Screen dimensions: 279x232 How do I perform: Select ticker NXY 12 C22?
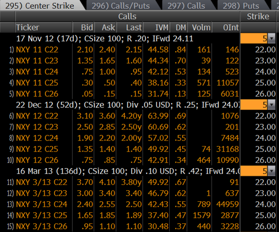point(37,116)
